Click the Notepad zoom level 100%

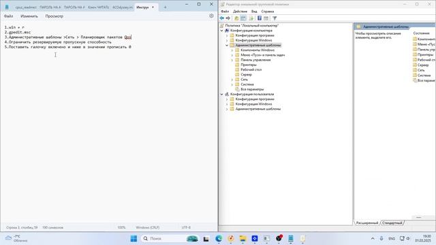point(121,227)
